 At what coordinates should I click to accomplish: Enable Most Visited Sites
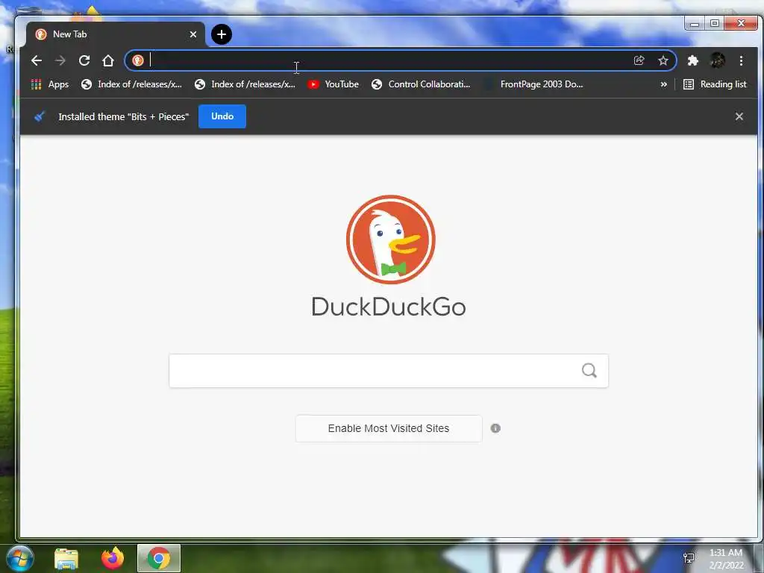coord(388,428)
